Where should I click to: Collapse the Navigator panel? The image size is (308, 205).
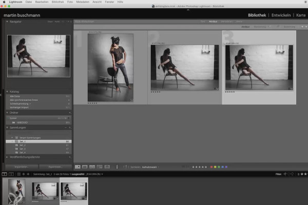click(7, 22)
